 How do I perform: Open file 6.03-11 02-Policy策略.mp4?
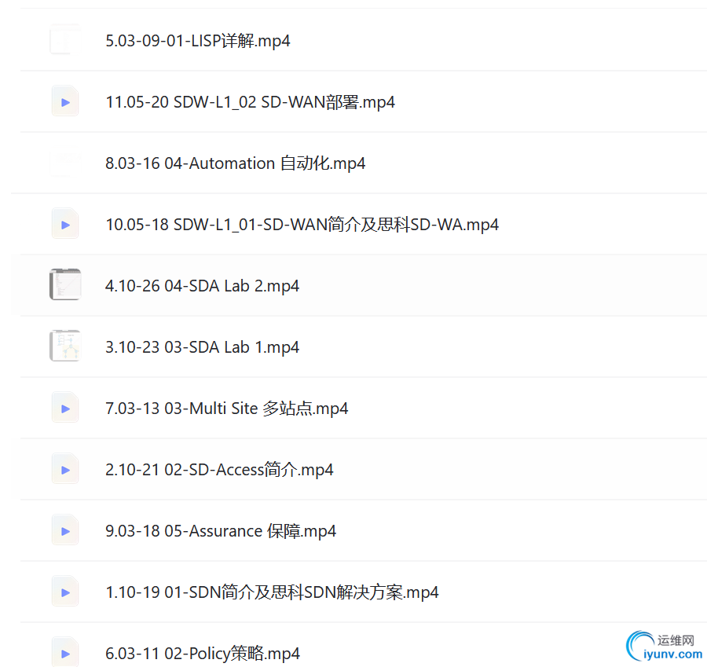pos(203,654)
